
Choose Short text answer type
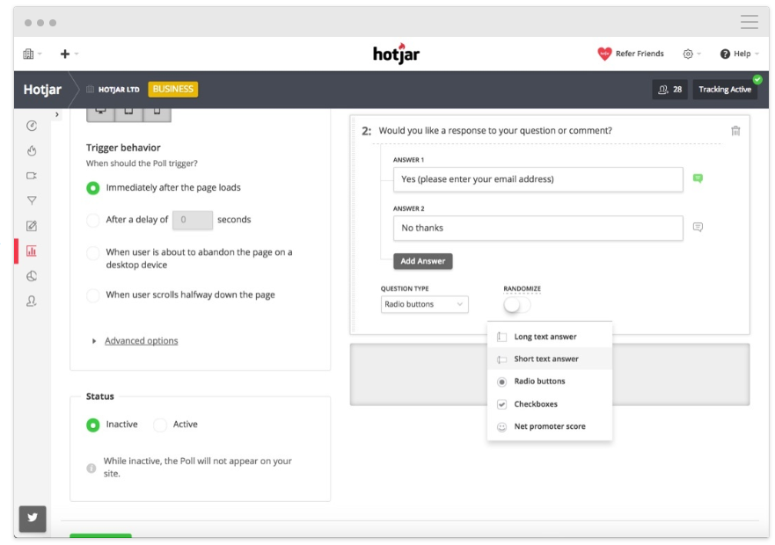[x=550, y=359]
